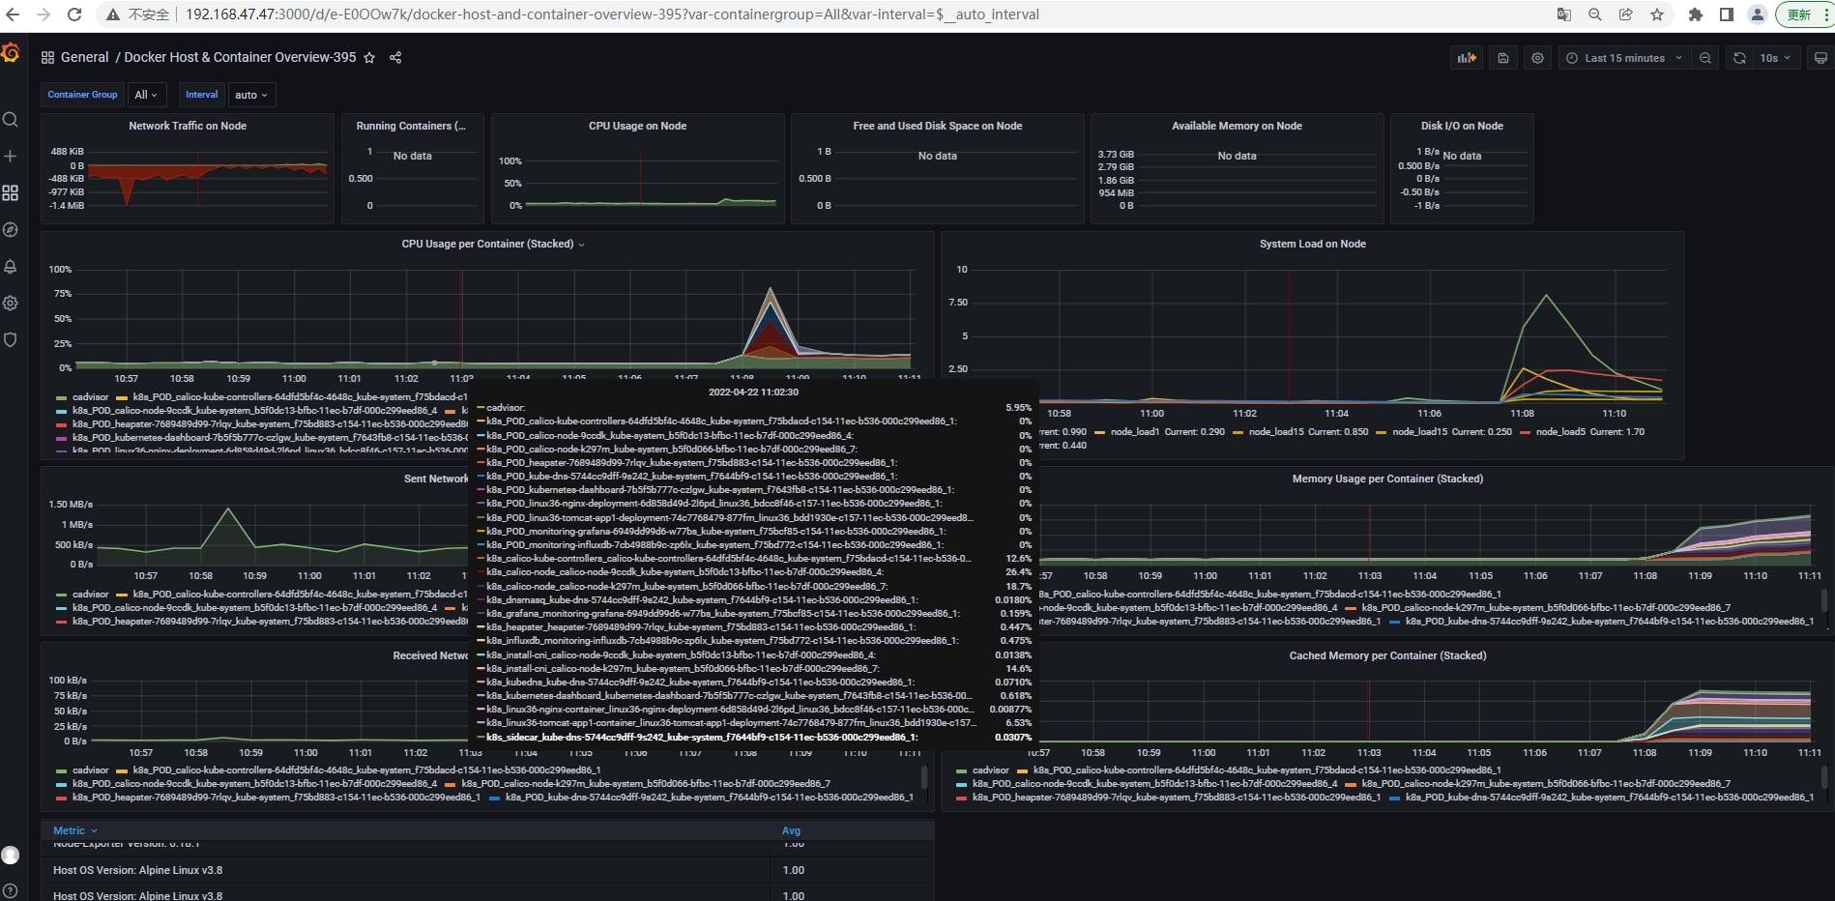Open the General folder breadcrumb link
This screenshot has width=1835, height=901.
coord(84,58)
